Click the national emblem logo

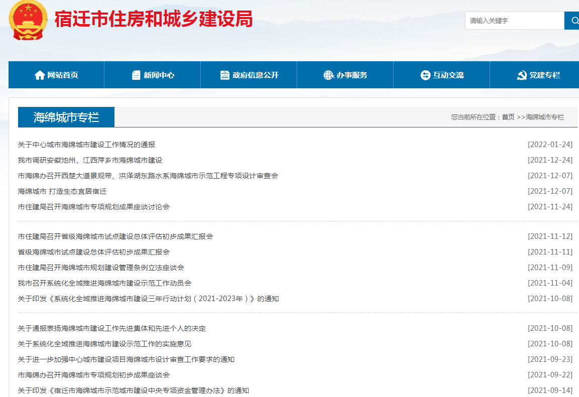(28, 20)
